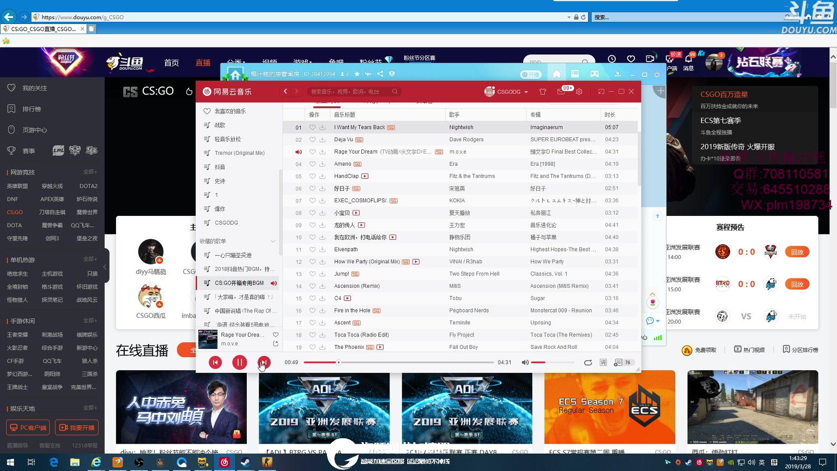Sort by 时长 column header
The width and height of the screenshot is (837, 471).
(x=610, y=114)
